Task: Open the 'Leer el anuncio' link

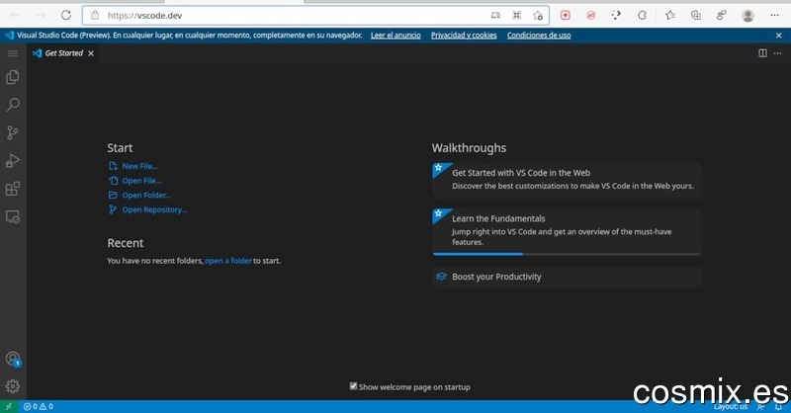Action: click(395, 36)
